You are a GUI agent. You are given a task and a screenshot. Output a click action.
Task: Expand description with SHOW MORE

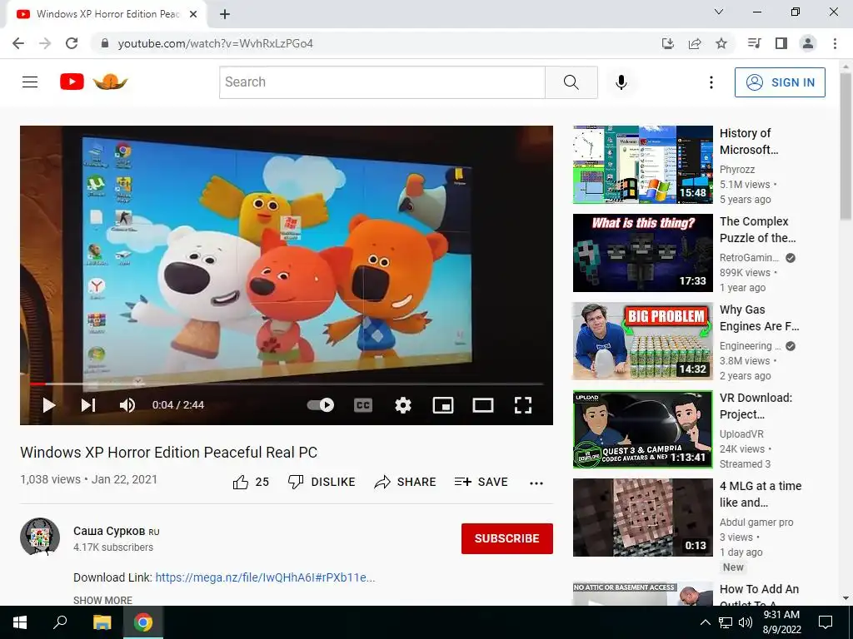(x=102, y=601)
